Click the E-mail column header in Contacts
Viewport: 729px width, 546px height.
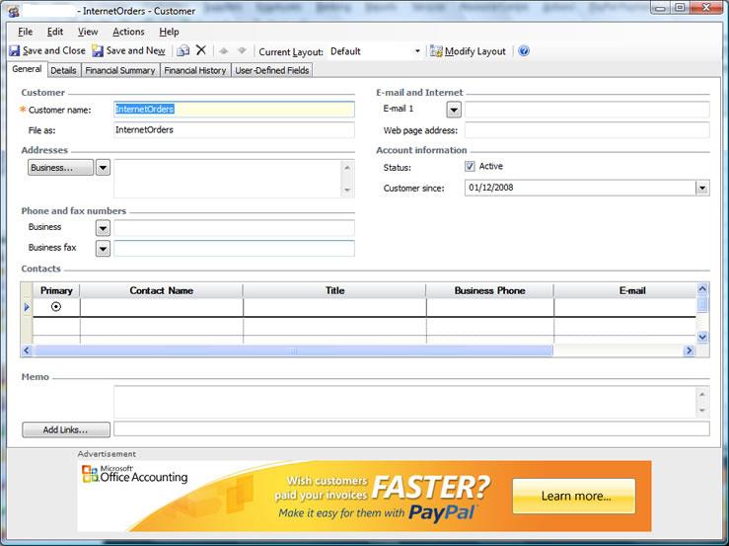(625, 290)
